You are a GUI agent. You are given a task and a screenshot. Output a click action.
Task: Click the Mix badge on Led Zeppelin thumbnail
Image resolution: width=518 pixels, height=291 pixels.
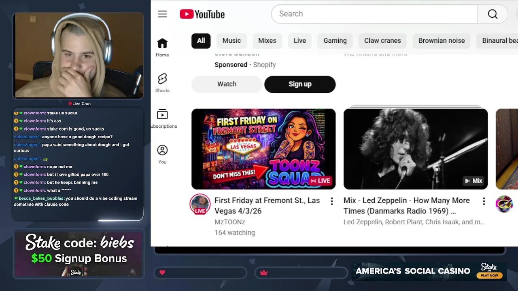(x=473, y=181)
